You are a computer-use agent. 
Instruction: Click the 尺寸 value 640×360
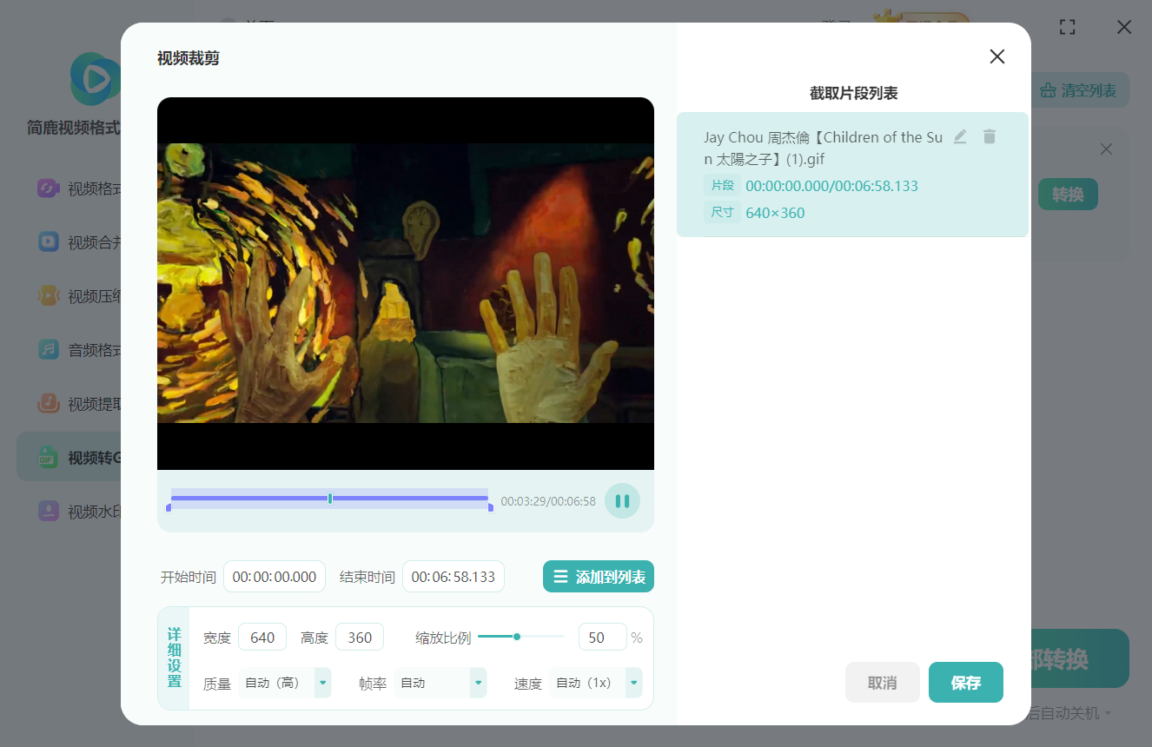[775, 213]
